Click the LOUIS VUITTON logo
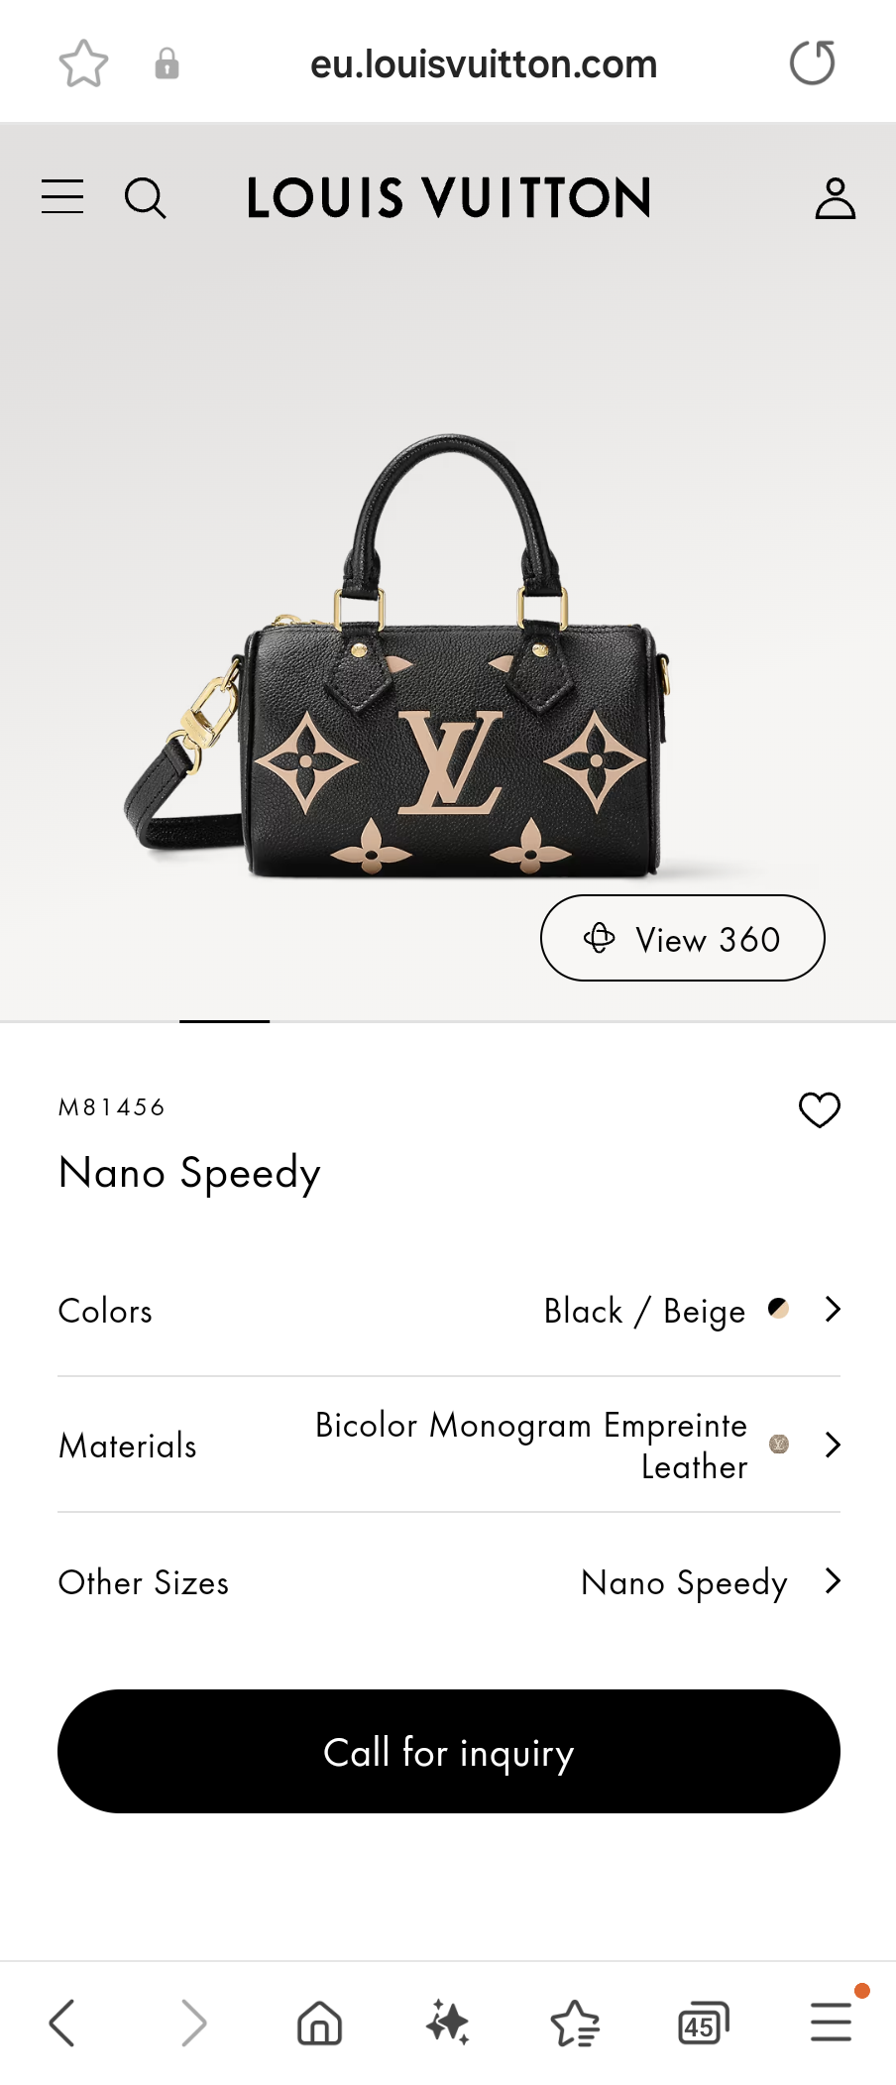 coord(449,197)
